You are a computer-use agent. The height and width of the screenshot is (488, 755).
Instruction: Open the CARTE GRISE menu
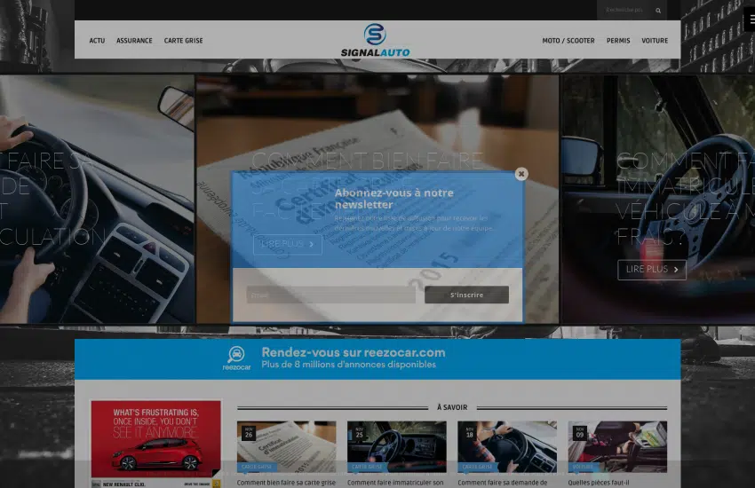[184, 41]
